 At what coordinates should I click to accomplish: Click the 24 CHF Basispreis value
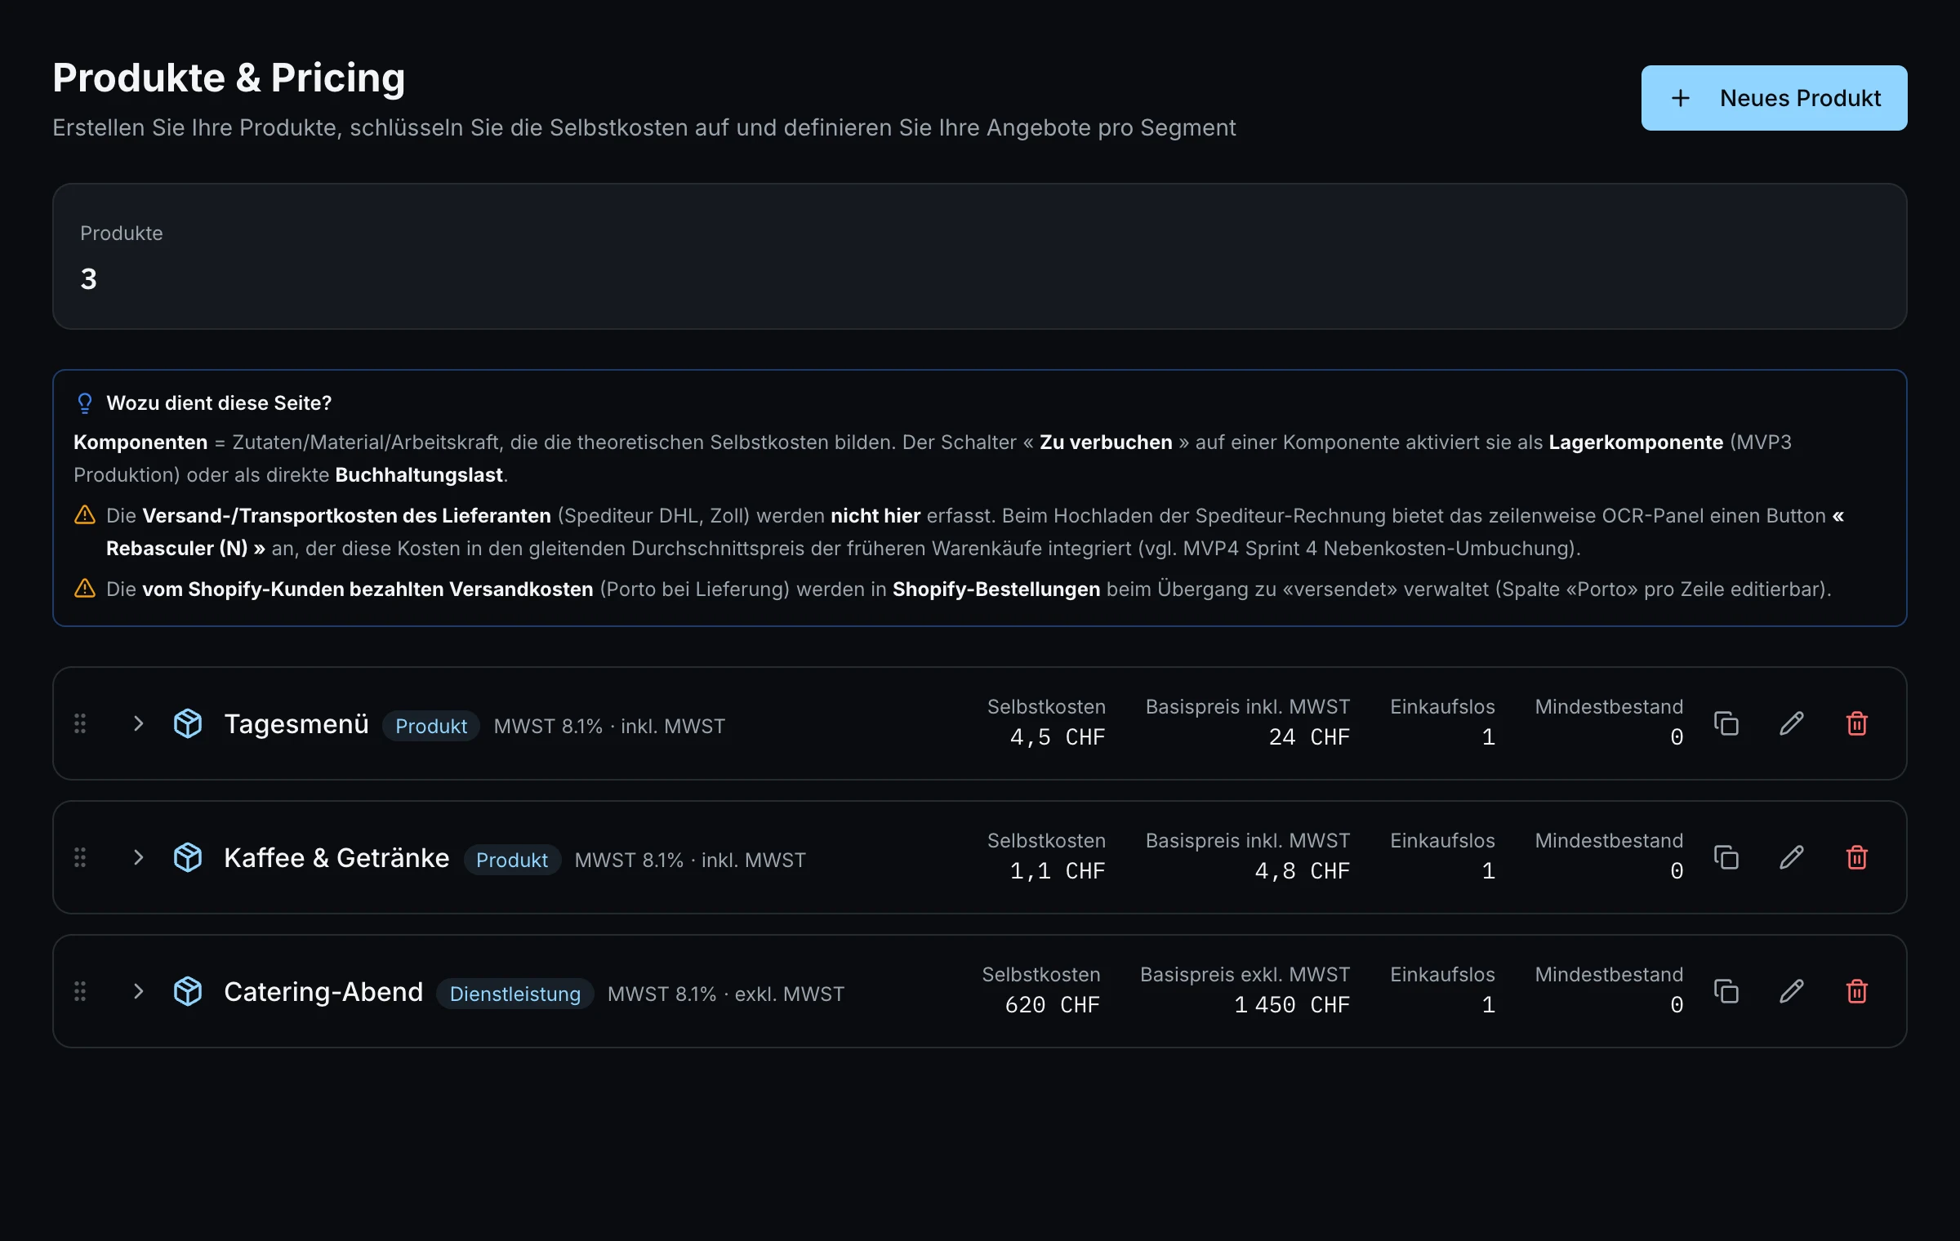1309,737
